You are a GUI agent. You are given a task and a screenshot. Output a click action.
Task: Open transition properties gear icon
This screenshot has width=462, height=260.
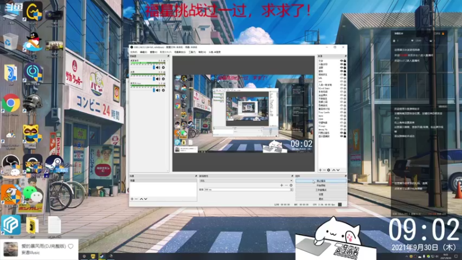(x=291, y=185)
